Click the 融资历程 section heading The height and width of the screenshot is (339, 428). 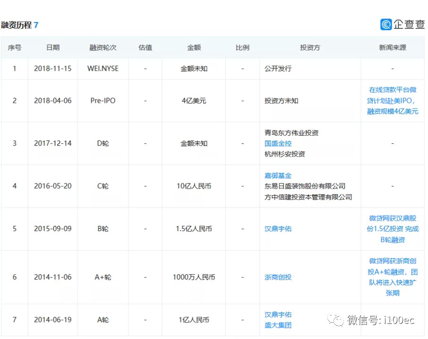(16, 25)
